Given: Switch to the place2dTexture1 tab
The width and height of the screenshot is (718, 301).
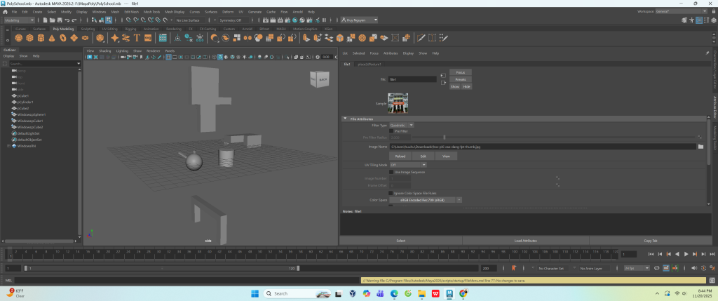Looking at the screenshot, I should click(370, 64).
